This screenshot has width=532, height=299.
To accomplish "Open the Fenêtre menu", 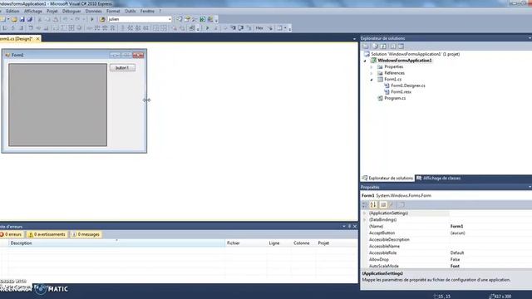I will pos(147,11).
